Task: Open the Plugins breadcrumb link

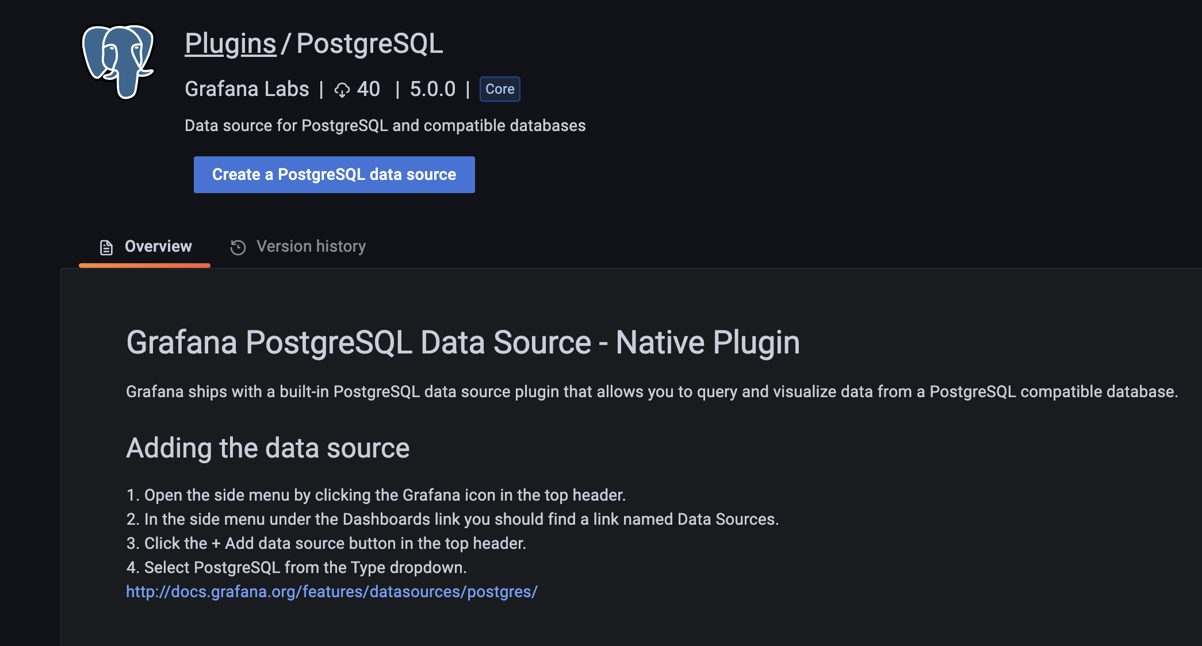Action: coord(230,44)
